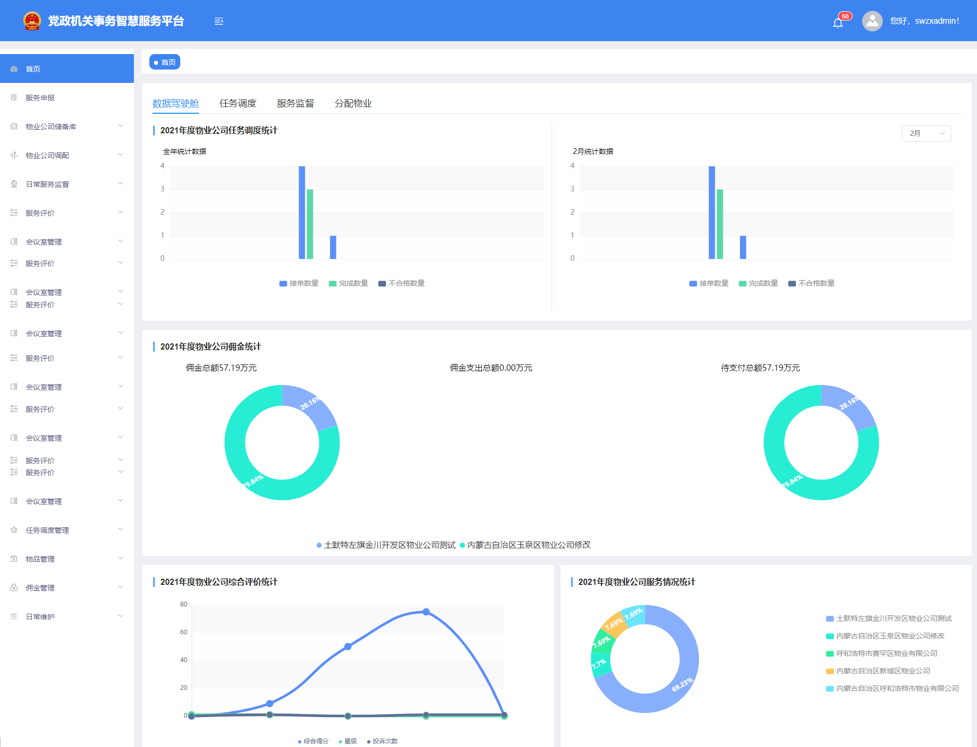The width and height of the screenshot is (977, 747).
Task: Click the 物品管理 sidebar icon
Action: [14, 559]
